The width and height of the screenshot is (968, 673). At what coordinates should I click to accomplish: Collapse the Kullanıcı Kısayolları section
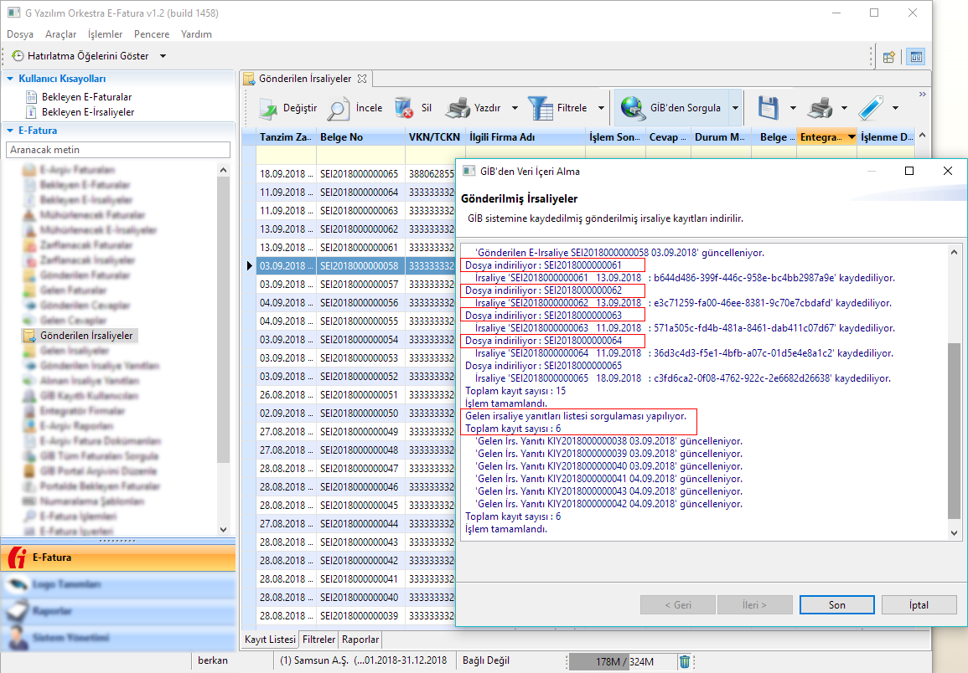click(x=10, y=79)
